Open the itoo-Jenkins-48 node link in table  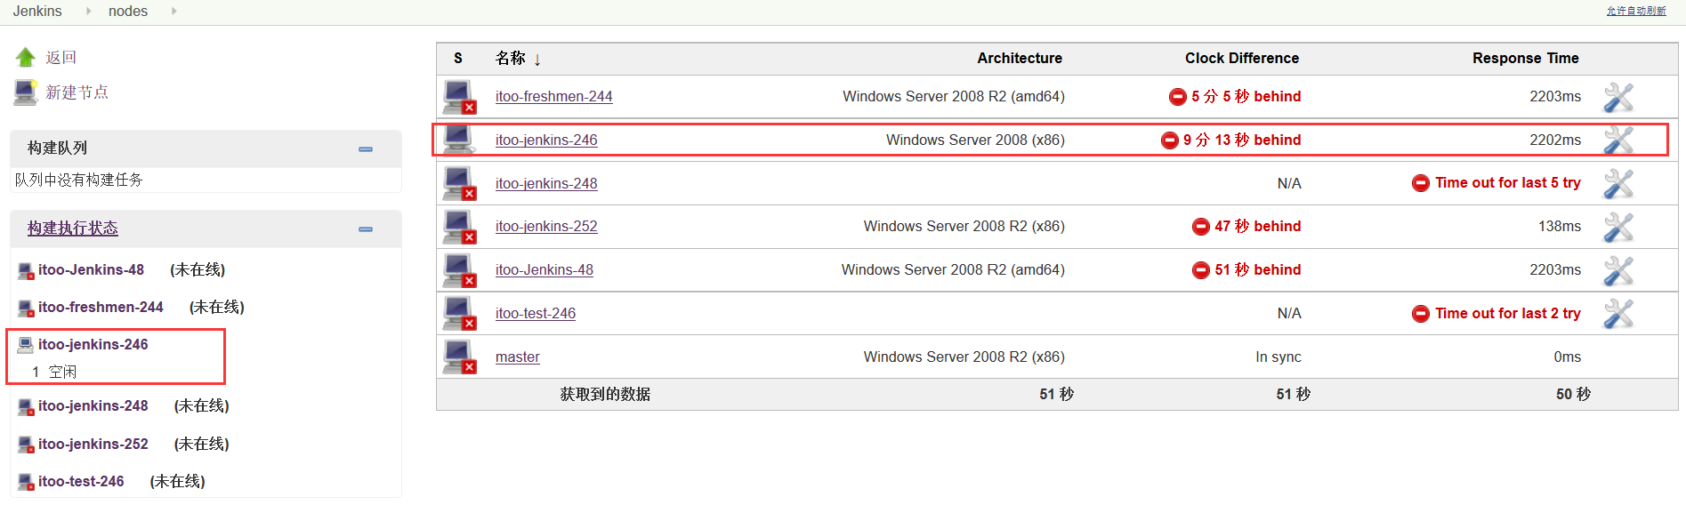[544, 270]
